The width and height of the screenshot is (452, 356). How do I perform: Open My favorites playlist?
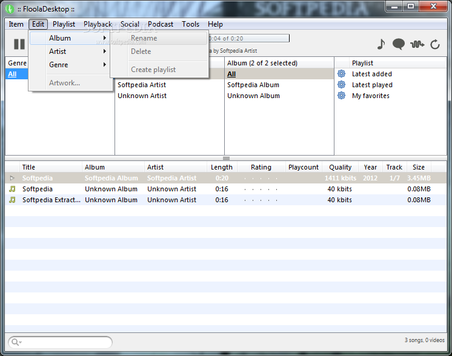click(x=370, y=96)
